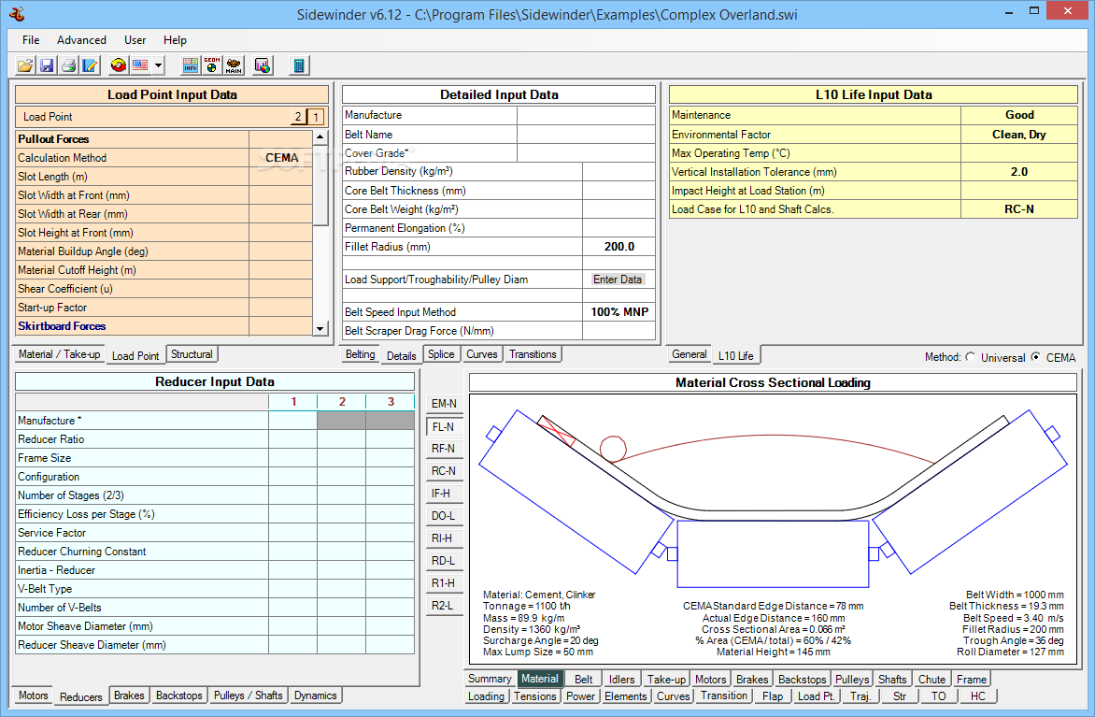The height and width of the screenshot is (717, 1095).
Task: Click the Belt Speed Input Method value 100% MNP
Action: click(x=619, y=312)
